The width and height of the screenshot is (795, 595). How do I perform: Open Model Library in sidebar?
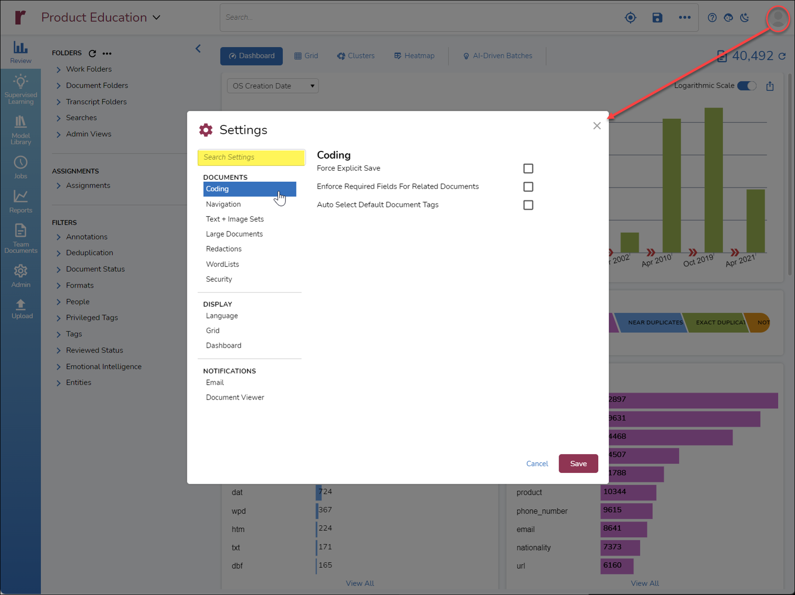(21, 130)
